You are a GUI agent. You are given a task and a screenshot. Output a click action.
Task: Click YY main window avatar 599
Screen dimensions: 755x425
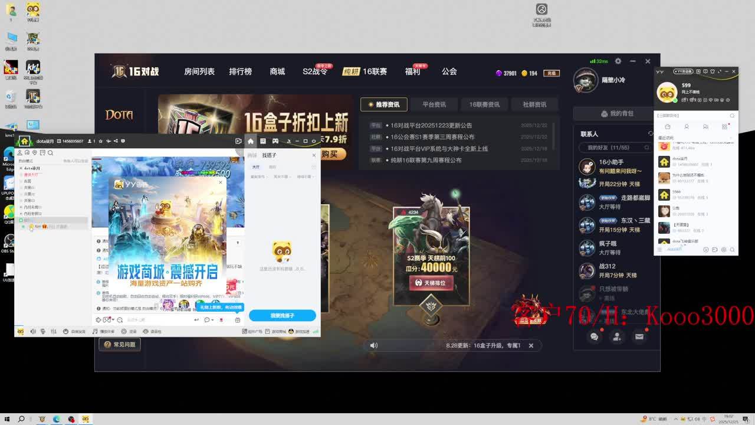tap(667, 92)
